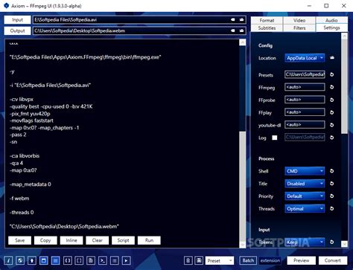Open the Tokens dropdown showing Keep
This screenshot has width=353, height=270.
tap(305, 242)
